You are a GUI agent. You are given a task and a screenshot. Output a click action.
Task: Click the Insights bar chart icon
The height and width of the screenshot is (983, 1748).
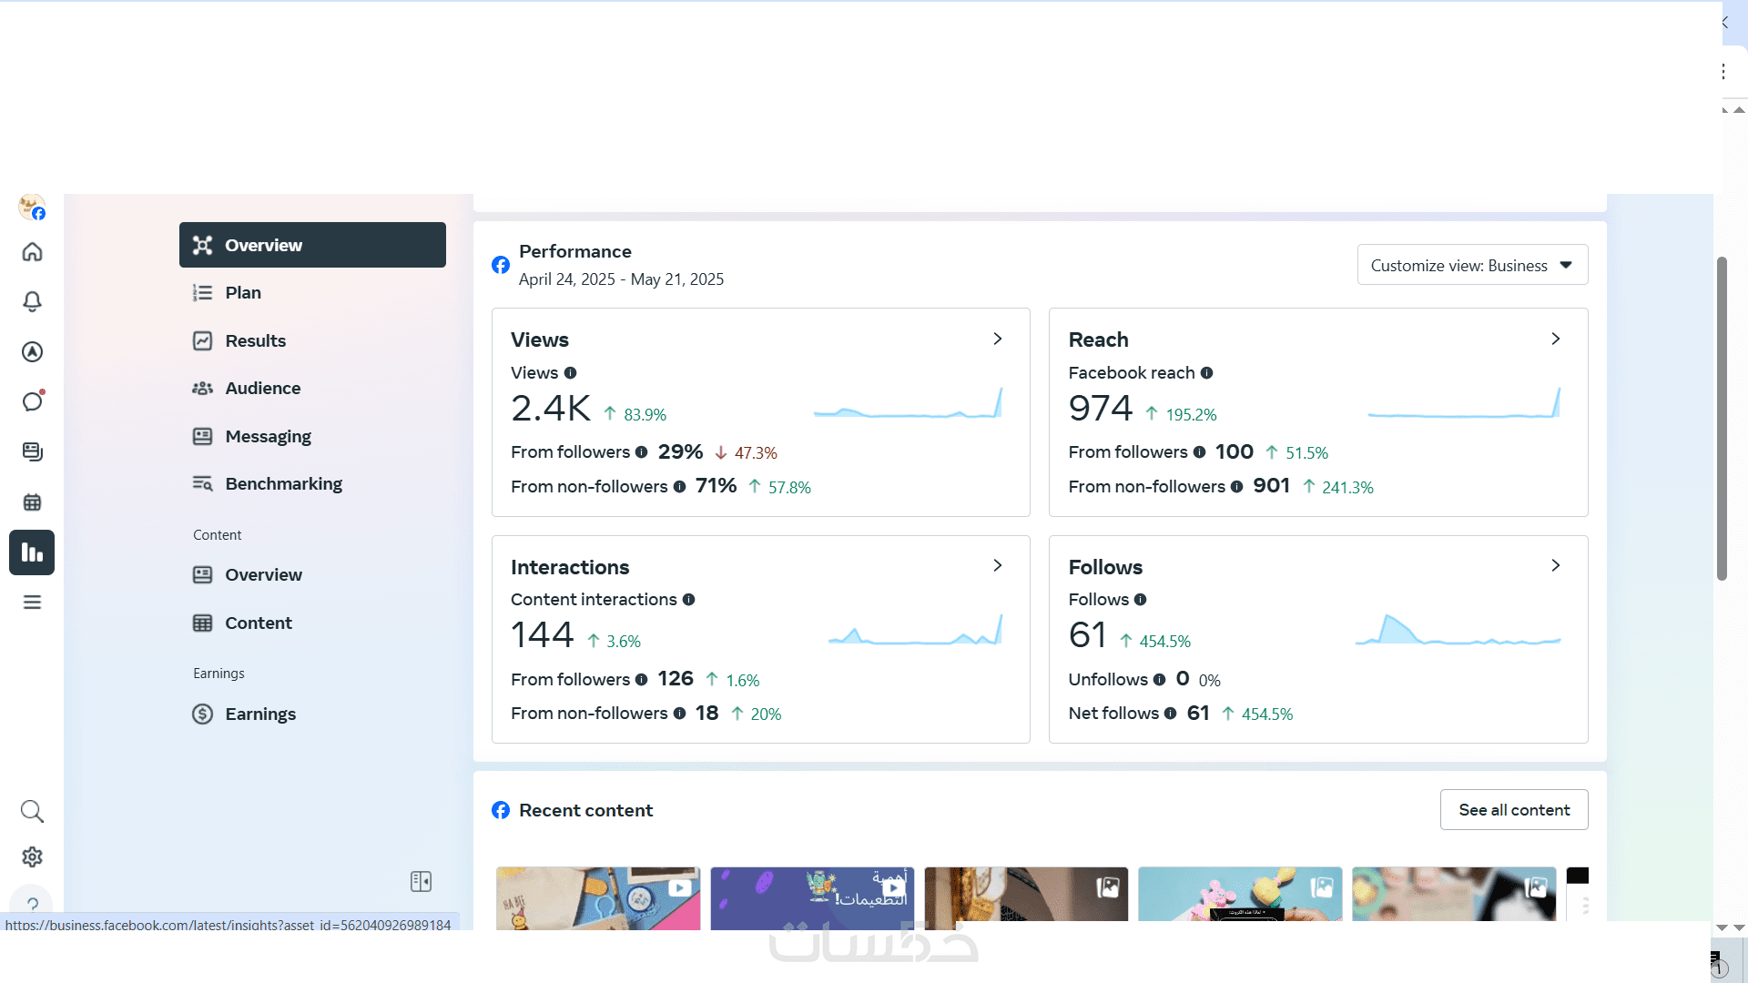32,552
